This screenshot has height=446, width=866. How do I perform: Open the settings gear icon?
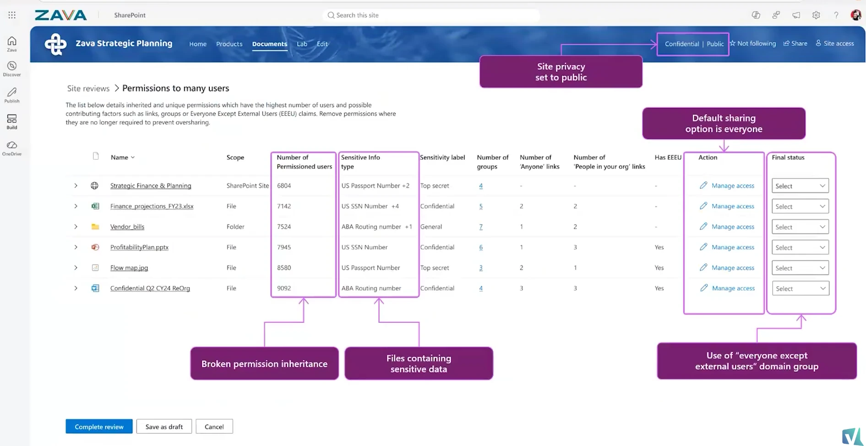coord(816,15)
